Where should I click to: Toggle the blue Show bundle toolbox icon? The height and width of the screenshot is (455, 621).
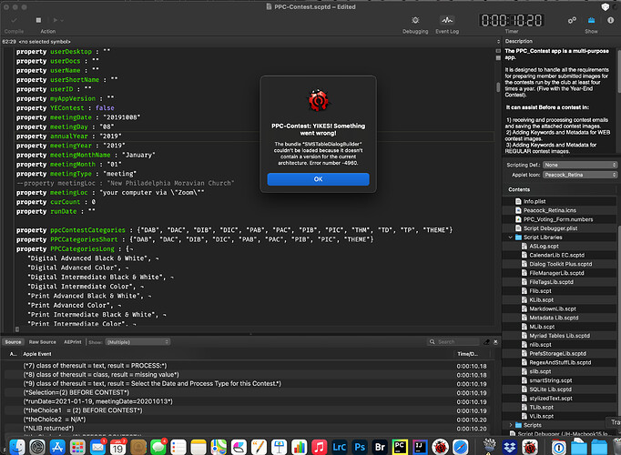point(591,20)
